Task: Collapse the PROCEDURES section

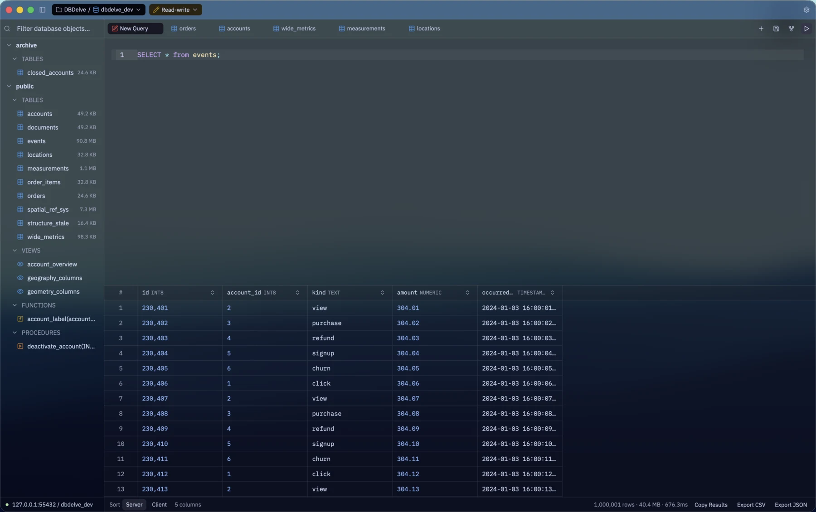Action: (15, 333)
